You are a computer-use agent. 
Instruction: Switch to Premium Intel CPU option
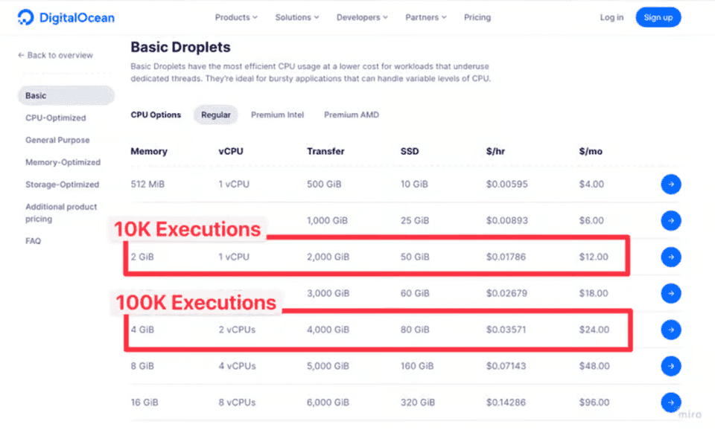pos(277,115)
